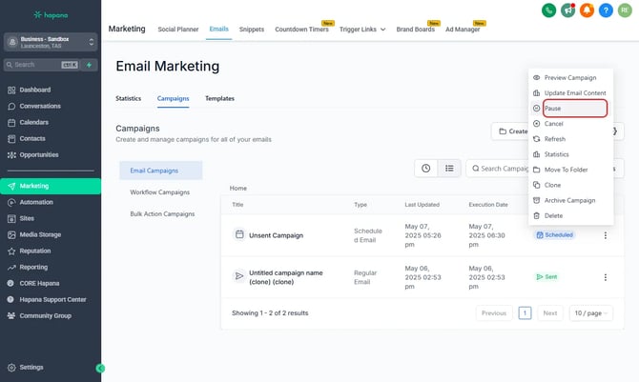This screenshot has width=639, height=382.
Task: Open the notifications bell icon
Action: point(588,10)
